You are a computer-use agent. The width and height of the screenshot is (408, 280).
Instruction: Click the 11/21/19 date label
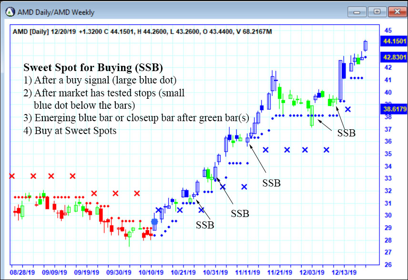280,272
